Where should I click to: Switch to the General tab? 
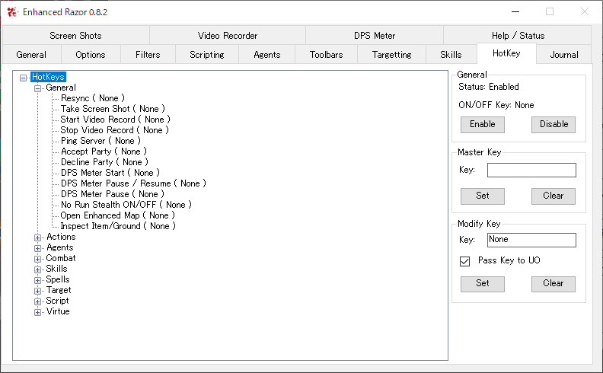[x=31, y=55]
